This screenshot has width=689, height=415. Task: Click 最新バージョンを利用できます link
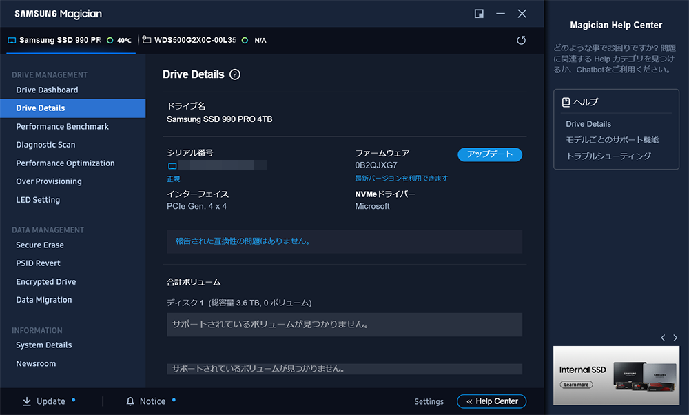tap(402, 178)
